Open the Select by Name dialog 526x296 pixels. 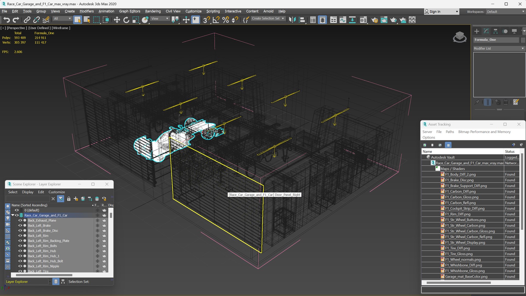click(87, 20)
